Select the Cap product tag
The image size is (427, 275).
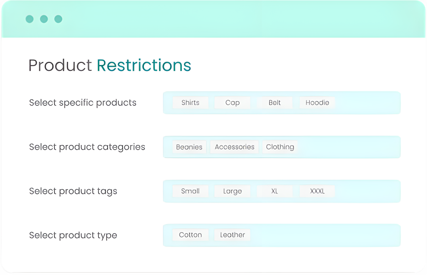point(232,103)
